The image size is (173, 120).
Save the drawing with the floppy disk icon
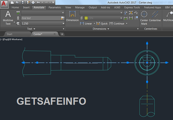click(x=22, y=2)
